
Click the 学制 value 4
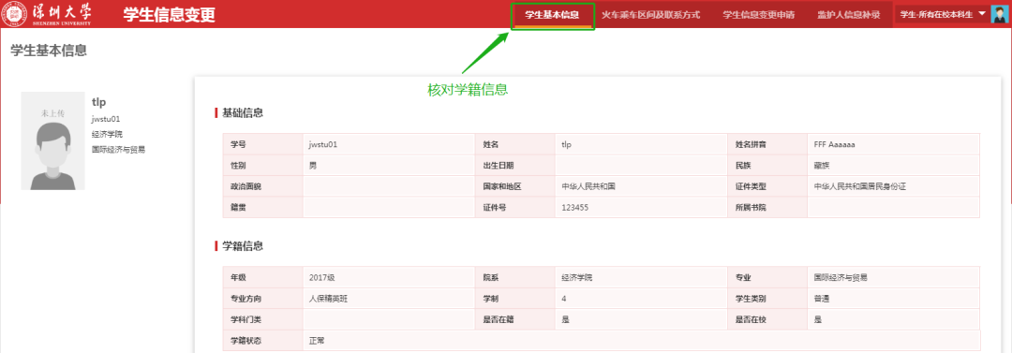[x=564, y=299]
